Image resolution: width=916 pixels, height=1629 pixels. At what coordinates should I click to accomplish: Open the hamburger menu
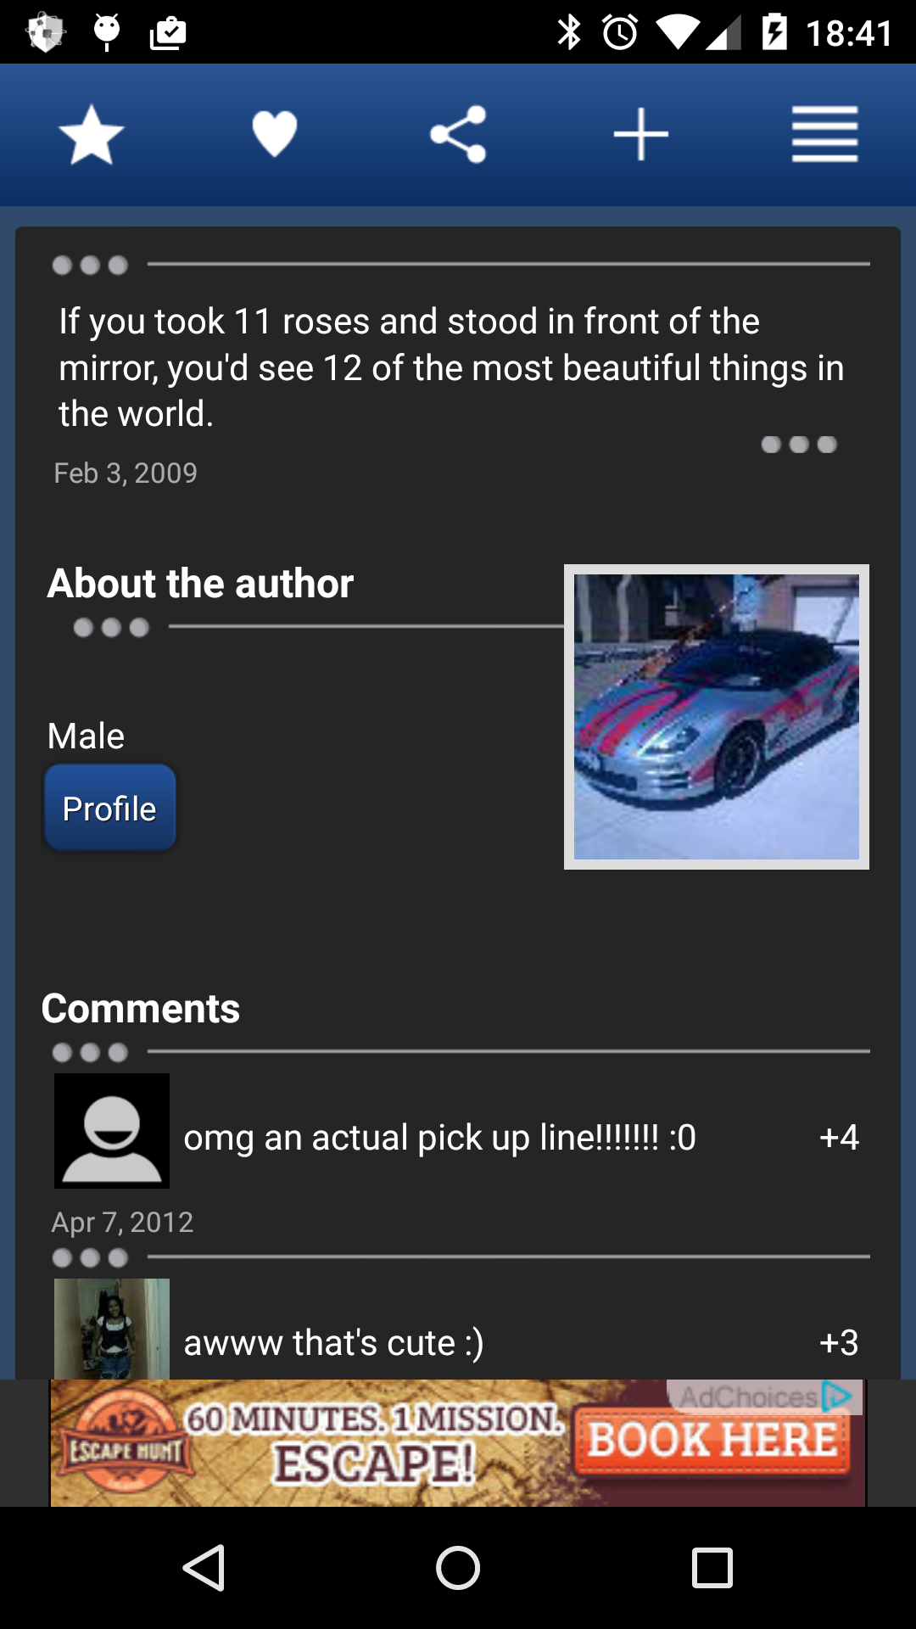click(824, 134)
